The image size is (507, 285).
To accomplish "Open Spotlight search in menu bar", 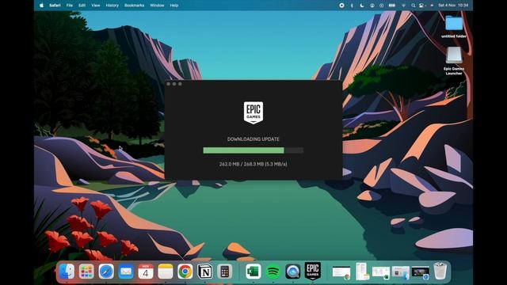I will [414, 6].
